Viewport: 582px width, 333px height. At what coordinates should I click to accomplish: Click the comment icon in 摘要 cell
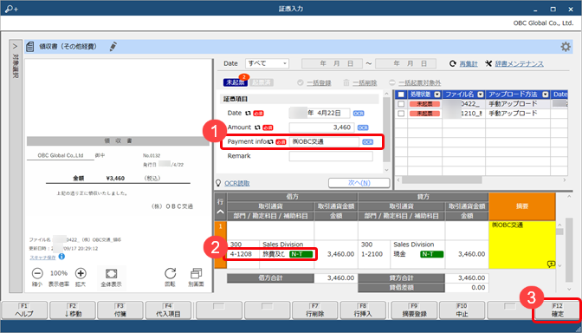(x=551, y=264)
